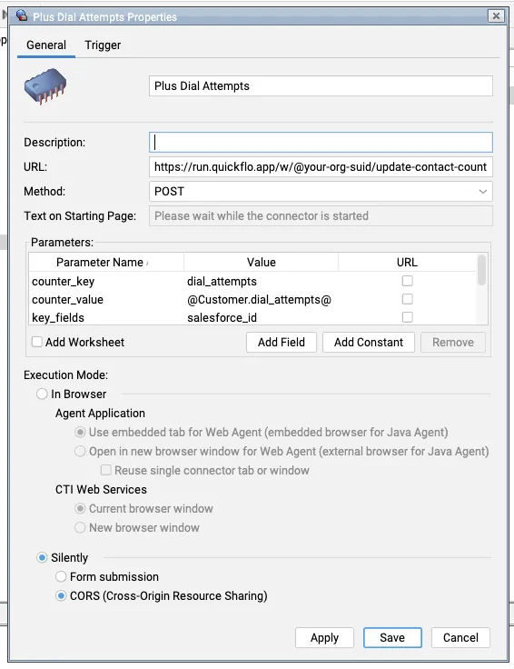This screenshot has width=514, height=669.
Task: Click the Save button
Action: 392,637
